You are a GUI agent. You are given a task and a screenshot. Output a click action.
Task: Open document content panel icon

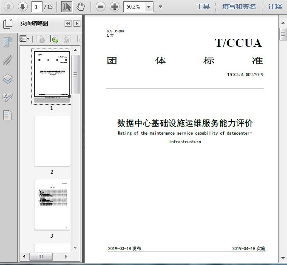pos(8,115)
